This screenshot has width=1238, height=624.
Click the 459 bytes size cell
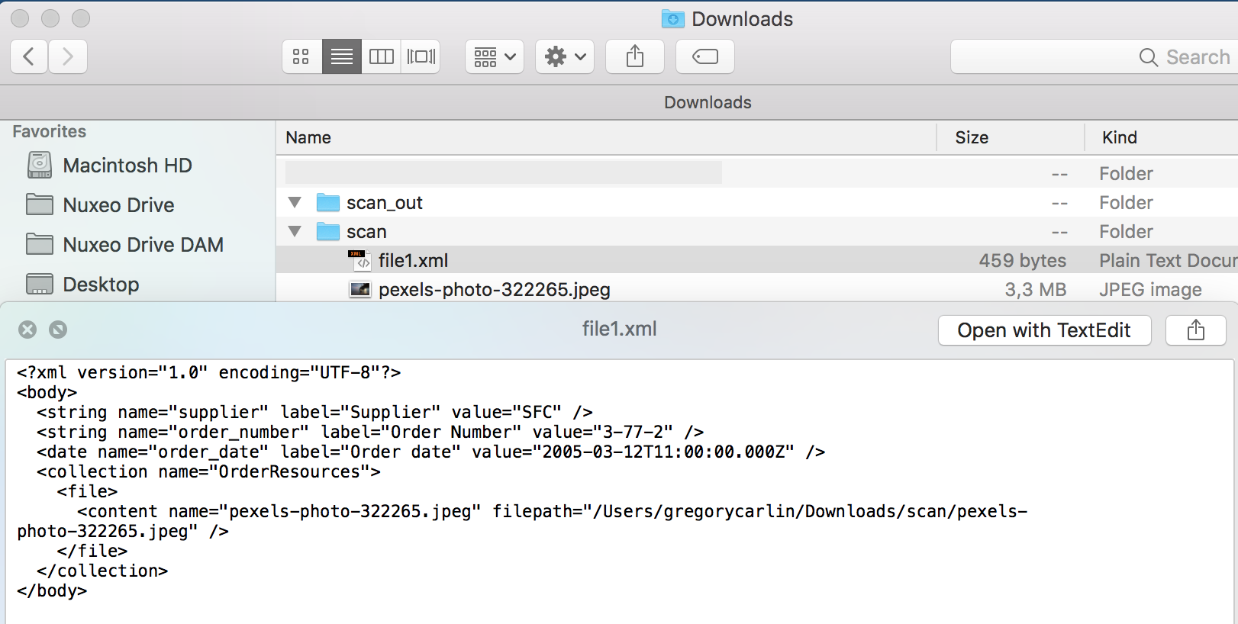click(1023, 260)
